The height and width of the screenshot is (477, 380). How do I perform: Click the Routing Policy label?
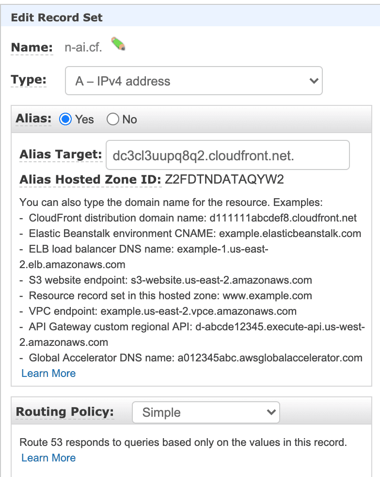64,411
